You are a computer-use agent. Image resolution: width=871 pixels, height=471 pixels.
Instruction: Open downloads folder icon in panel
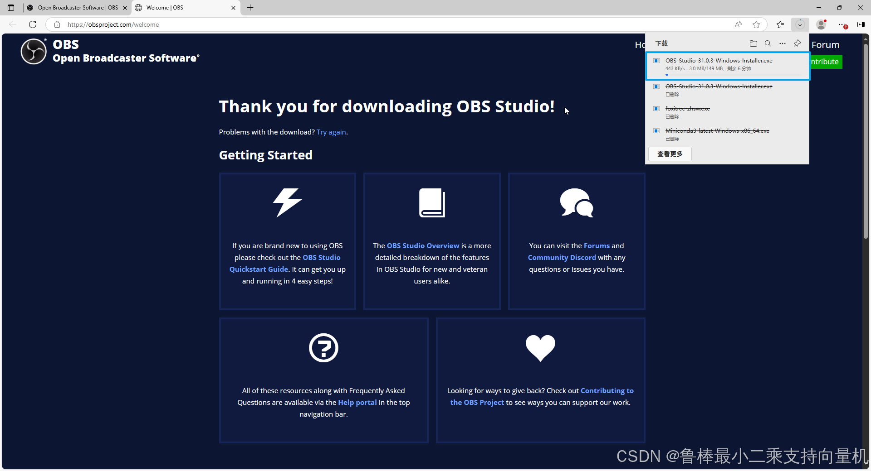coord(754,43)
